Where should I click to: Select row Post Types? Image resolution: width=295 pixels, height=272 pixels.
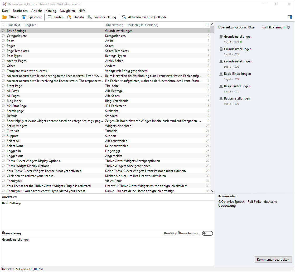click(x=105, y=56)
